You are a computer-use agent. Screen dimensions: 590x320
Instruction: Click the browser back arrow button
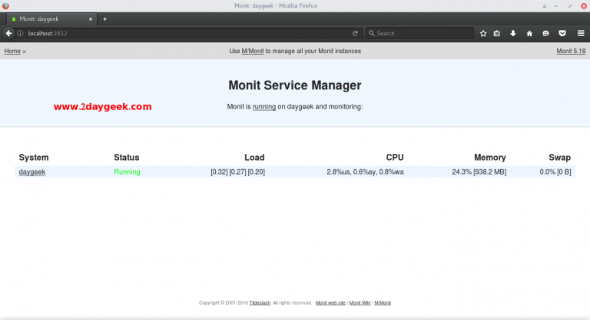8,33
